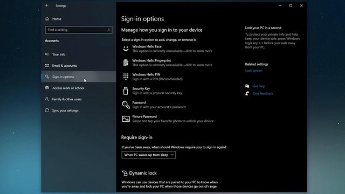Click the chevron on the sleep dropdown
The width and height of the screenshot is (345, 194).
click(x=172, y=155)
